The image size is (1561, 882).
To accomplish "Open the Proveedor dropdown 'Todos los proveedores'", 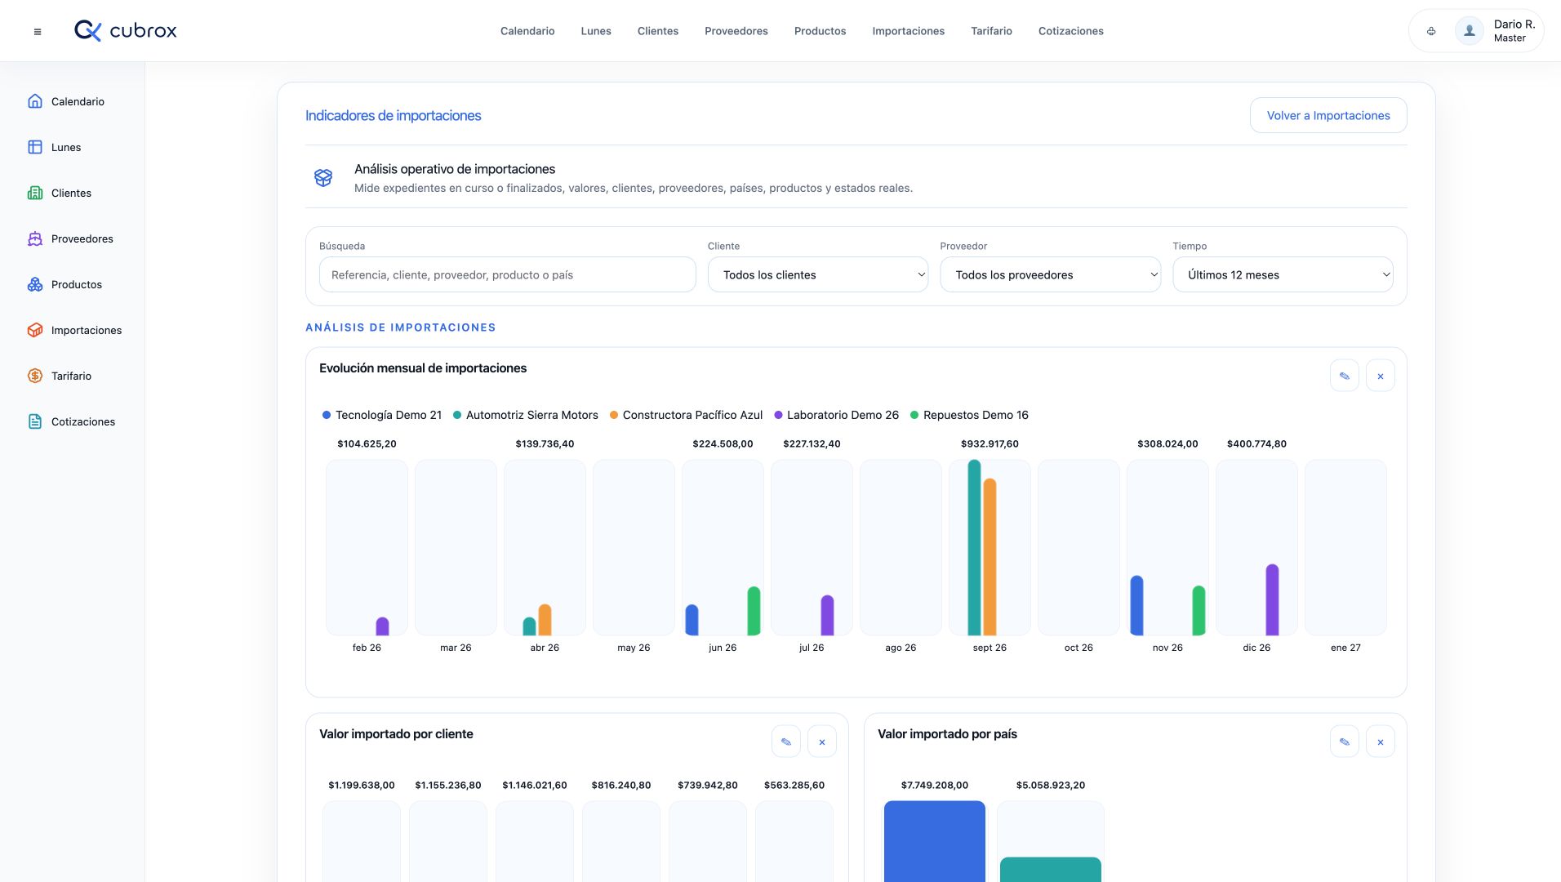I will pyautogui.click(x=1051, y=274).
